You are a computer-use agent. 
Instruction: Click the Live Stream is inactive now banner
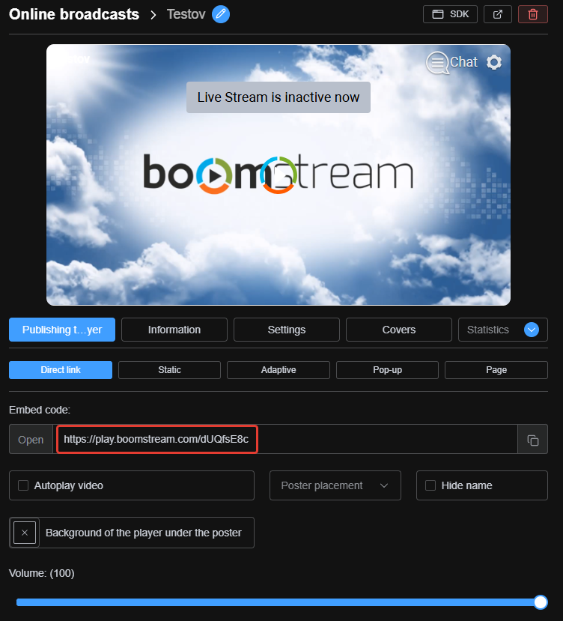(x=279, y=97)
